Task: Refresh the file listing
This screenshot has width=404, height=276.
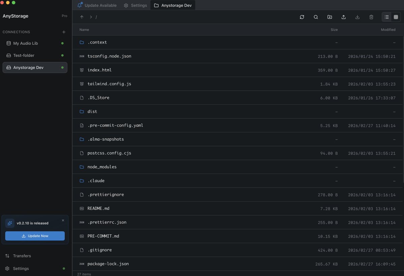Action: [x=302, y=17]
